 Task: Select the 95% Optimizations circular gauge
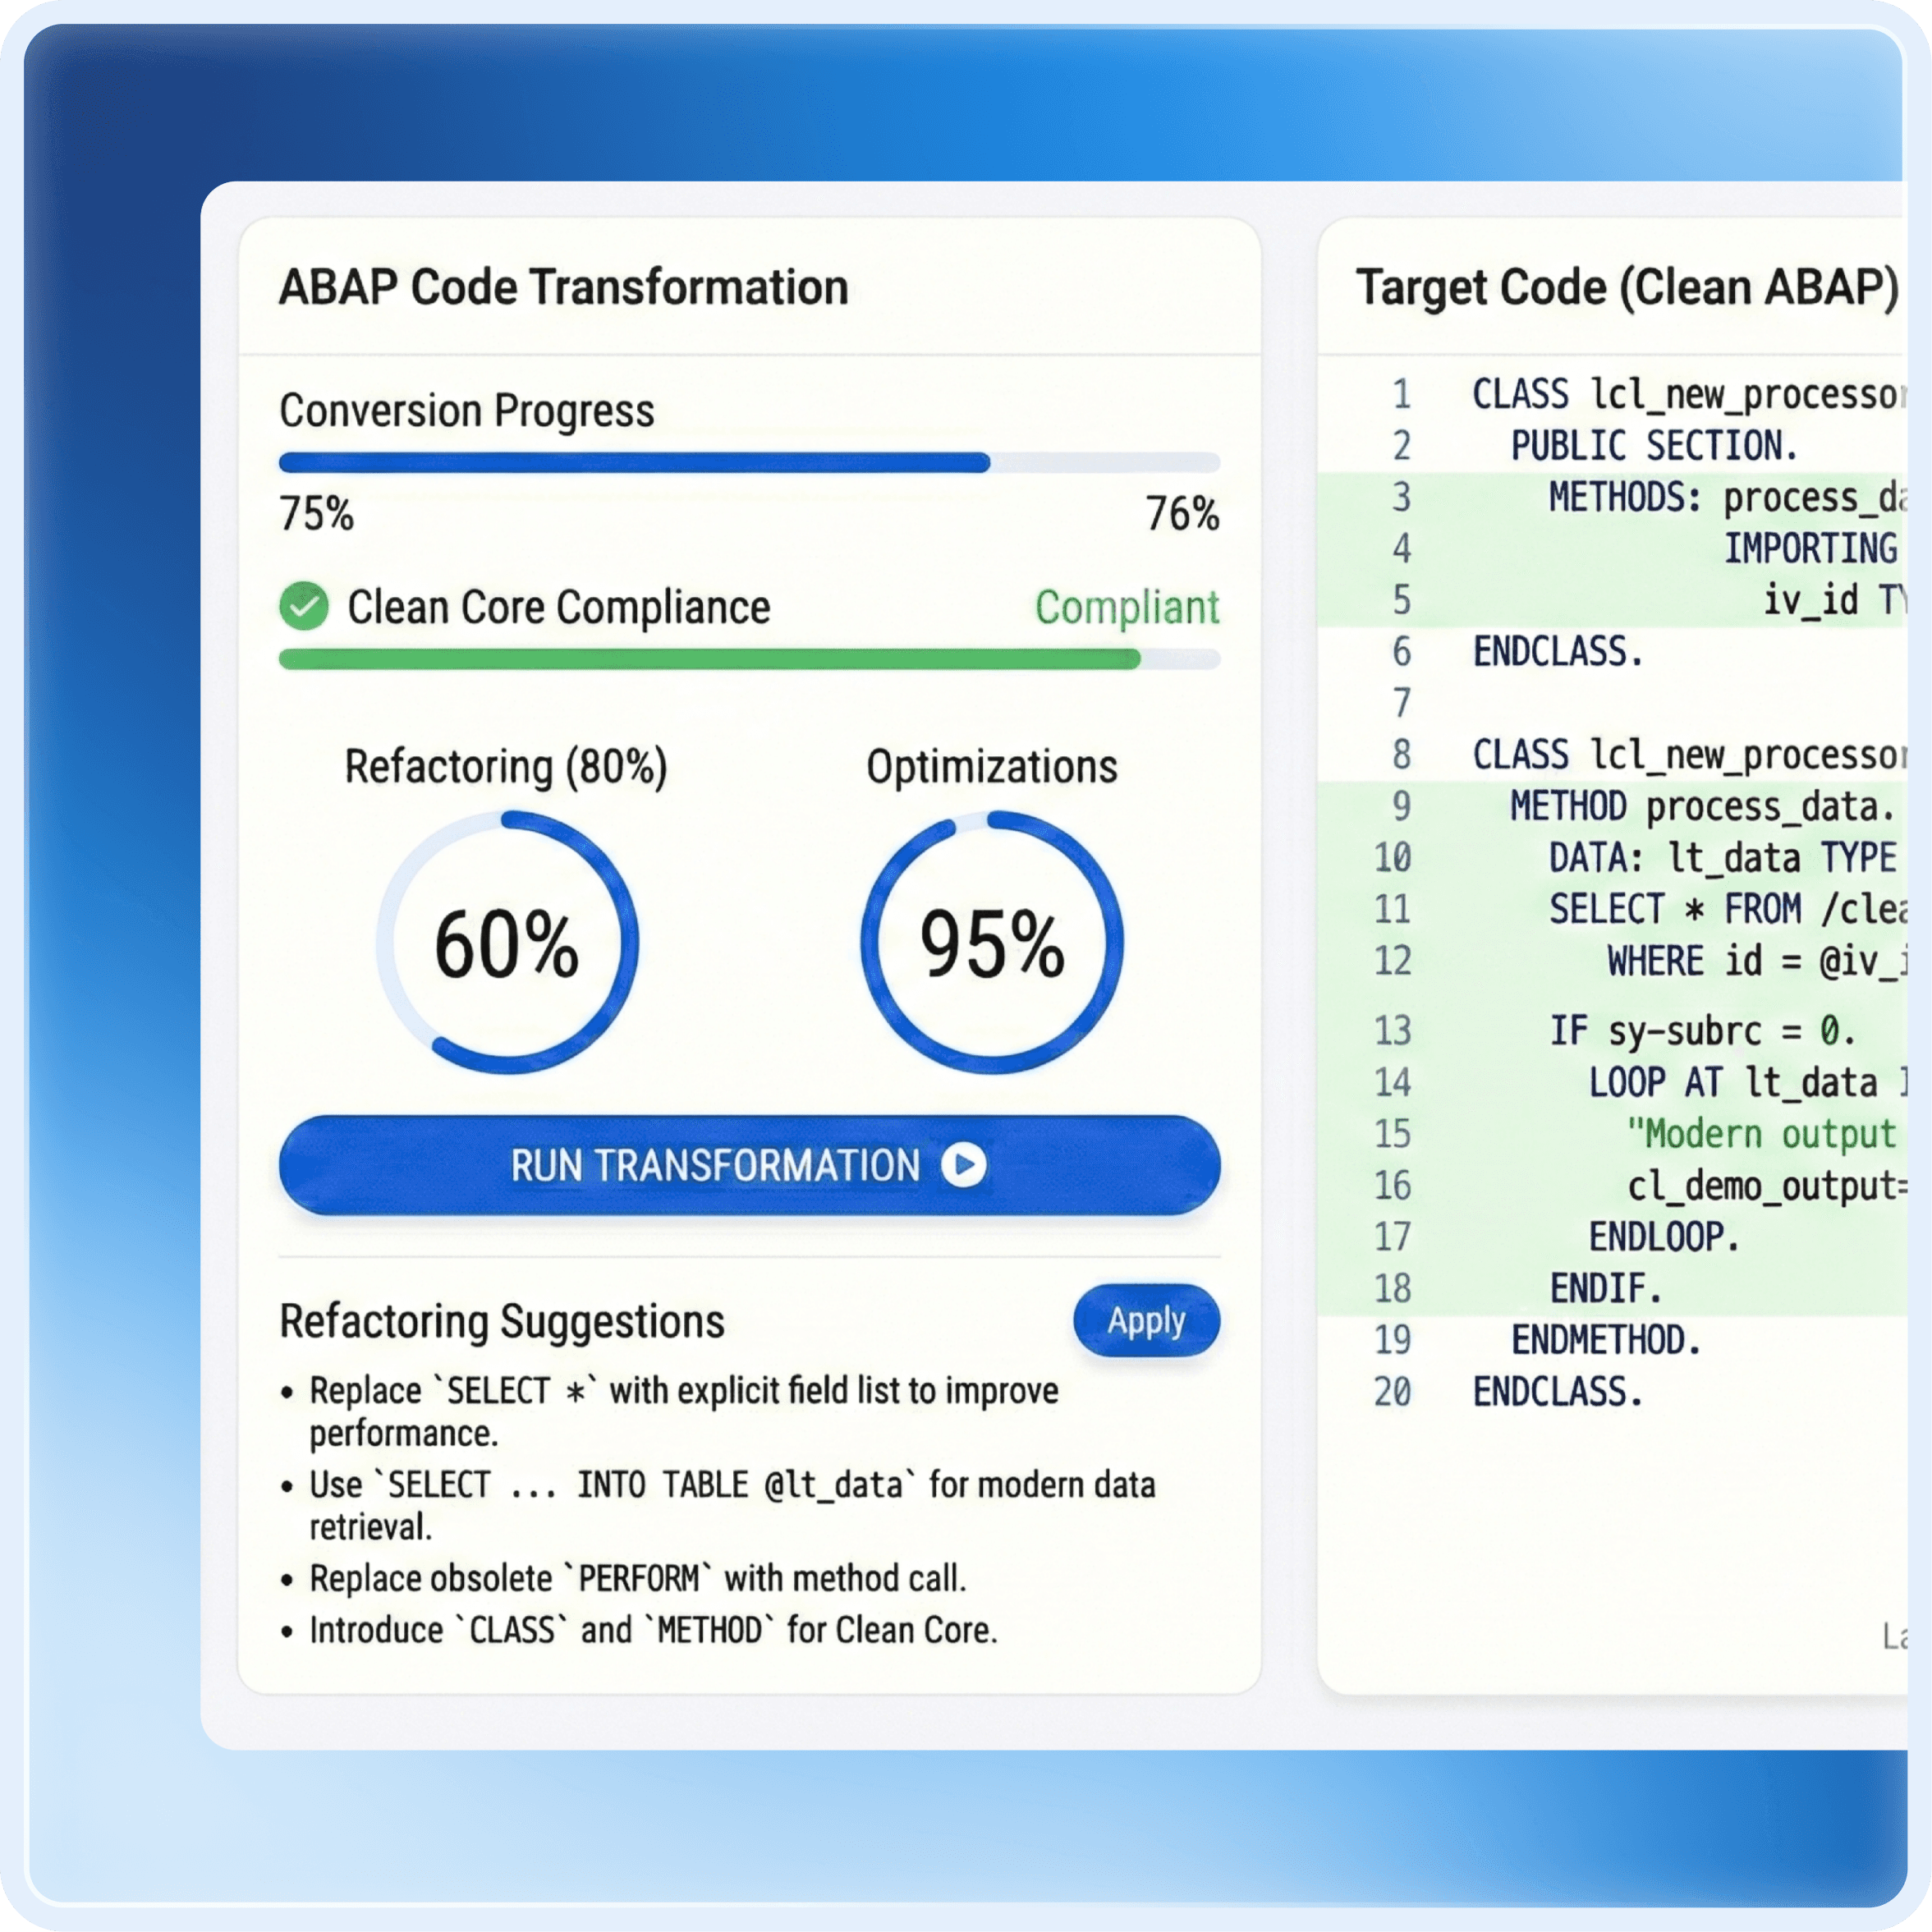coord(991,943)
